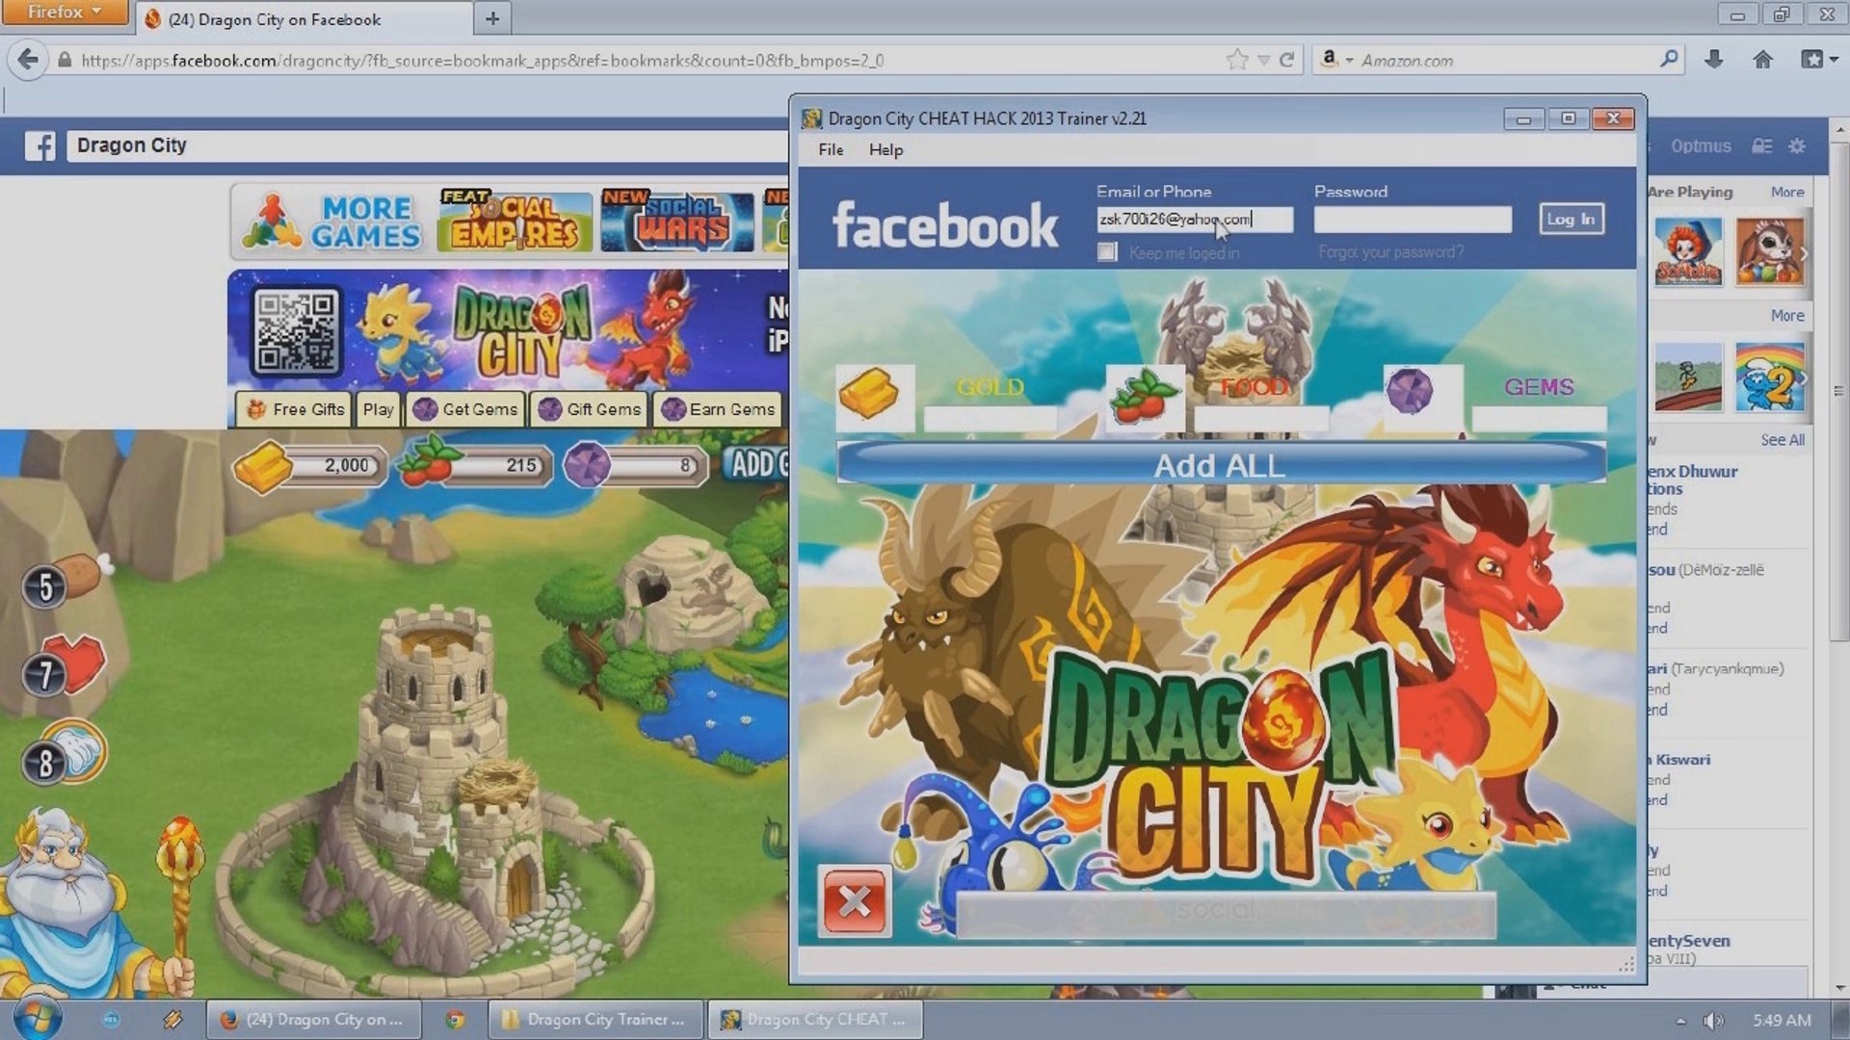Viewport: 1850px width, 1040px height.
Task: Click the food berries icon in trainer
Action: coord(1145,397)
